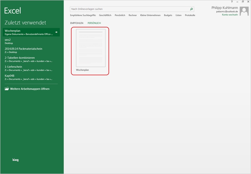
Task: Restore down the Excel window
Action: (243, 2)
